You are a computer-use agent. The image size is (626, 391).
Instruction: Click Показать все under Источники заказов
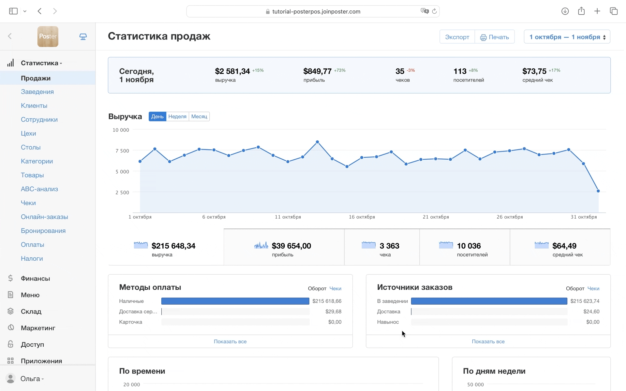pos(488,341)
